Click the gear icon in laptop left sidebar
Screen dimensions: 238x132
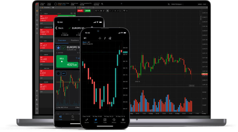pos(37,91)
